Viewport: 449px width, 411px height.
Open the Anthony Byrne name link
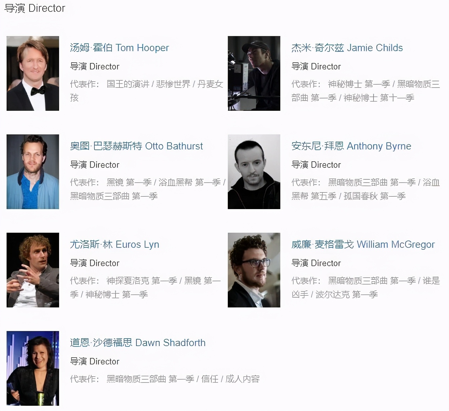click(x=351, y=146)
